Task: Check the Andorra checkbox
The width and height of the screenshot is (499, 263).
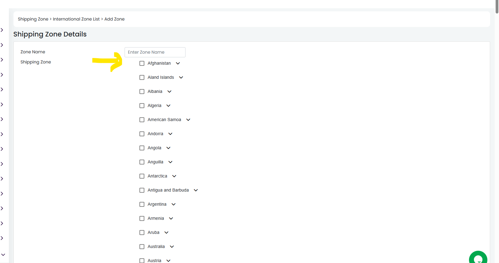Action: pos(142,134)
